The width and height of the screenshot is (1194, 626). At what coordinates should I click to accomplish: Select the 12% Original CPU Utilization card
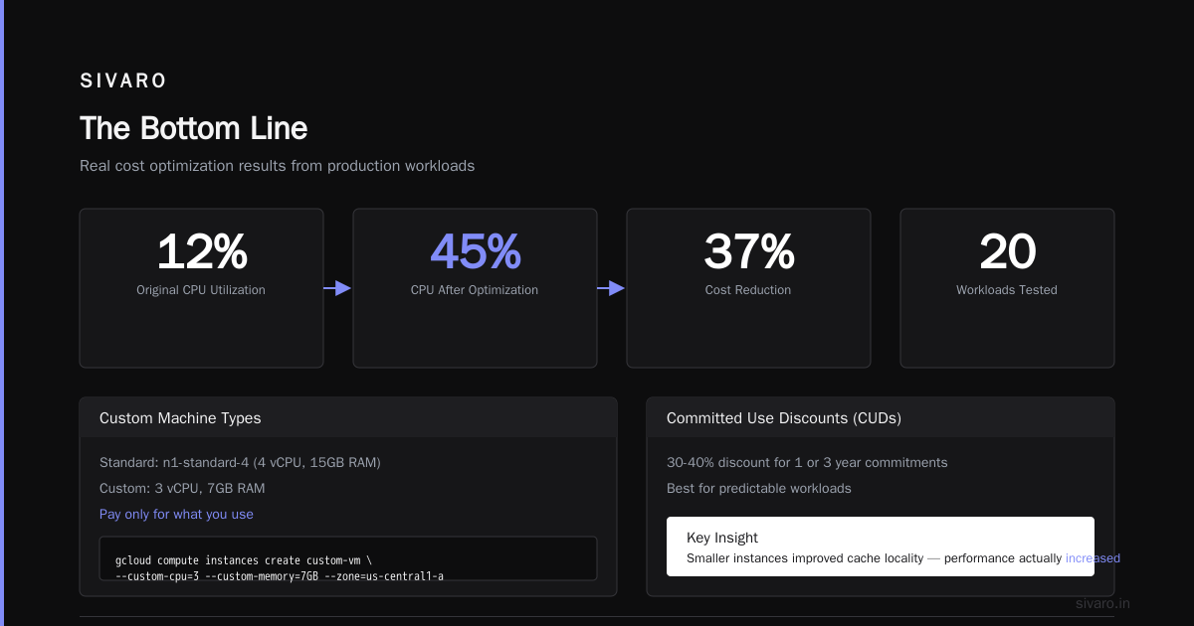pos(201,288)
